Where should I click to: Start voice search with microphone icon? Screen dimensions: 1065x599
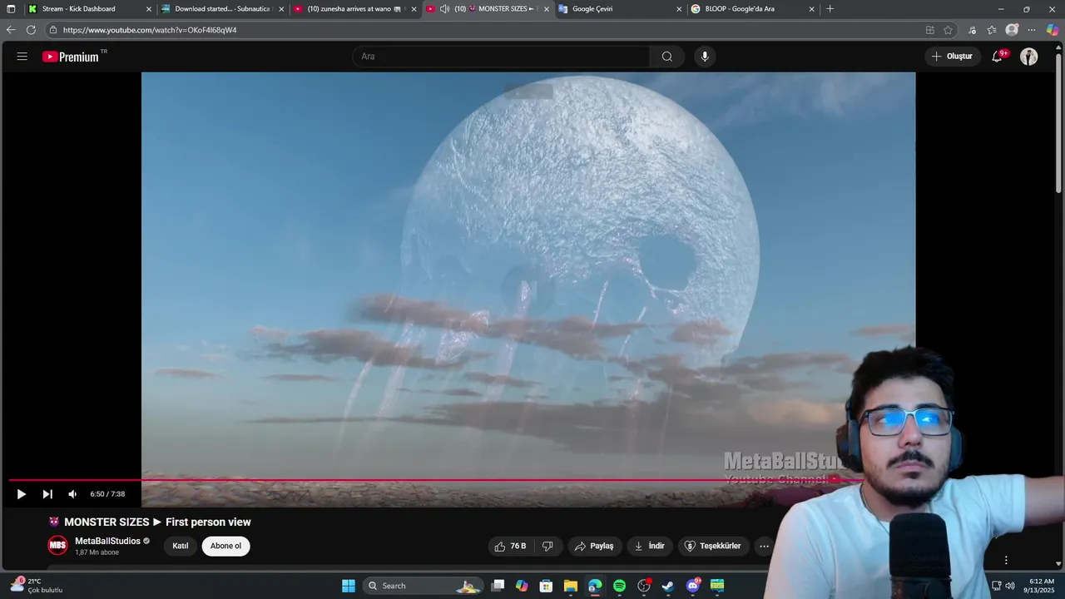pyautogui.click(x=705, y=57)
